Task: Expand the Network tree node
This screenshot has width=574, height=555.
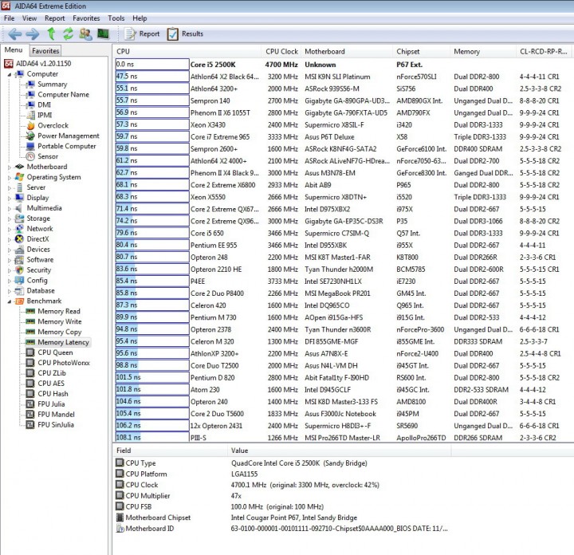Action: [x=10, y=229]
